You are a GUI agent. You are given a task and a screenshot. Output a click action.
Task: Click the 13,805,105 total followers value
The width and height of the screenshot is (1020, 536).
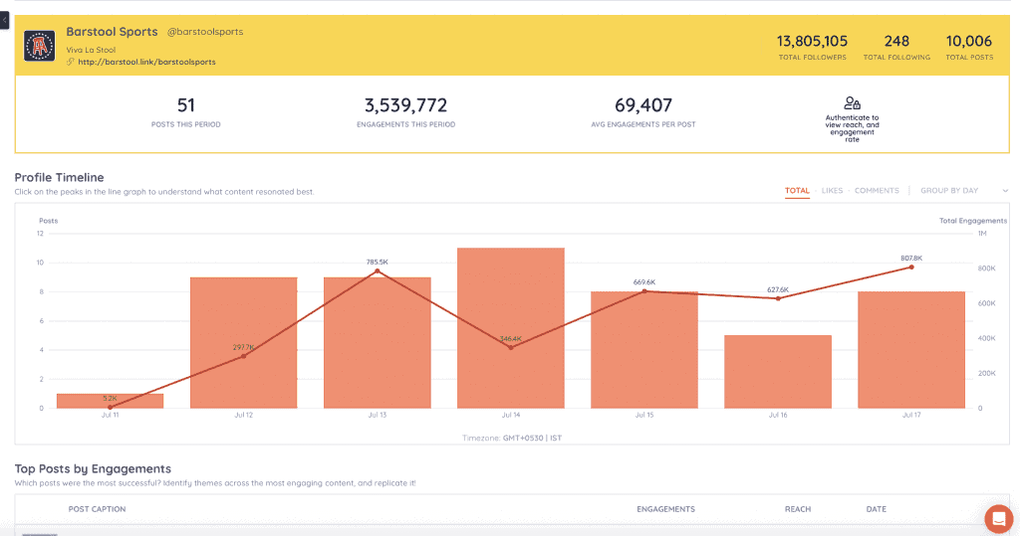pos(812,41)
